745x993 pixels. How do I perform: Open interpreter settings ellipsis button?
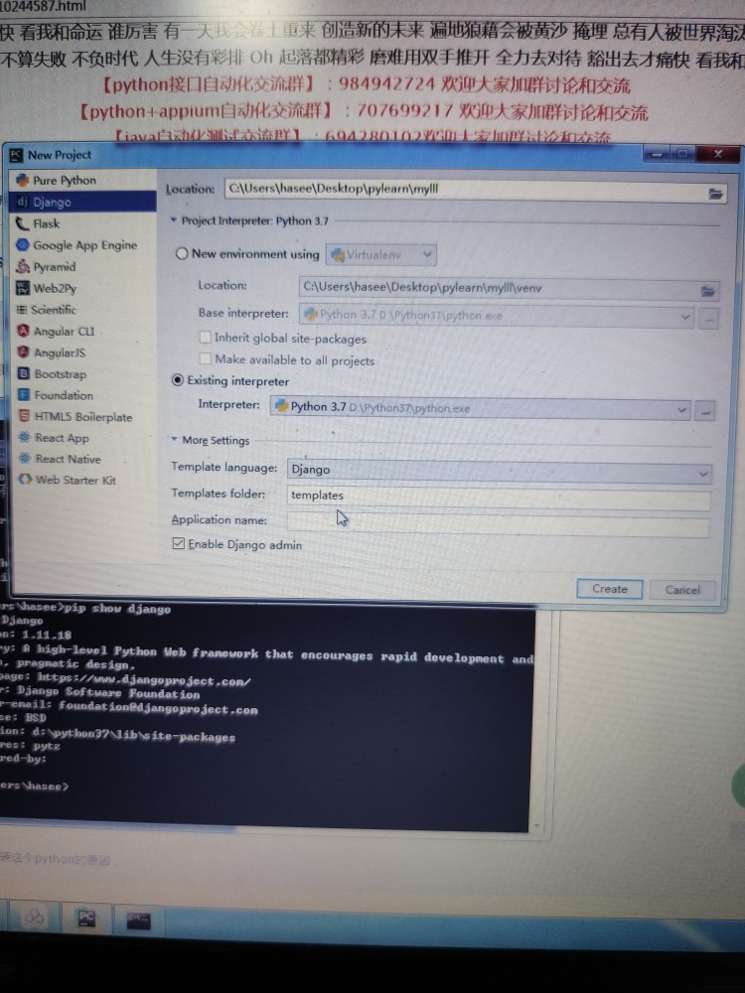(705, 412)
